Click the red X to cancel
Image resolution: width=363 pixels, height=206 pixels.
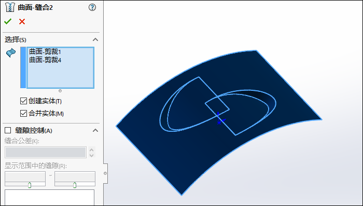tap(22, 22)
